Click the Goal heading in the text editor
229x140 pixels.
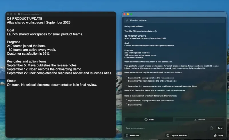pyautogui.click(x=10, y=30)
